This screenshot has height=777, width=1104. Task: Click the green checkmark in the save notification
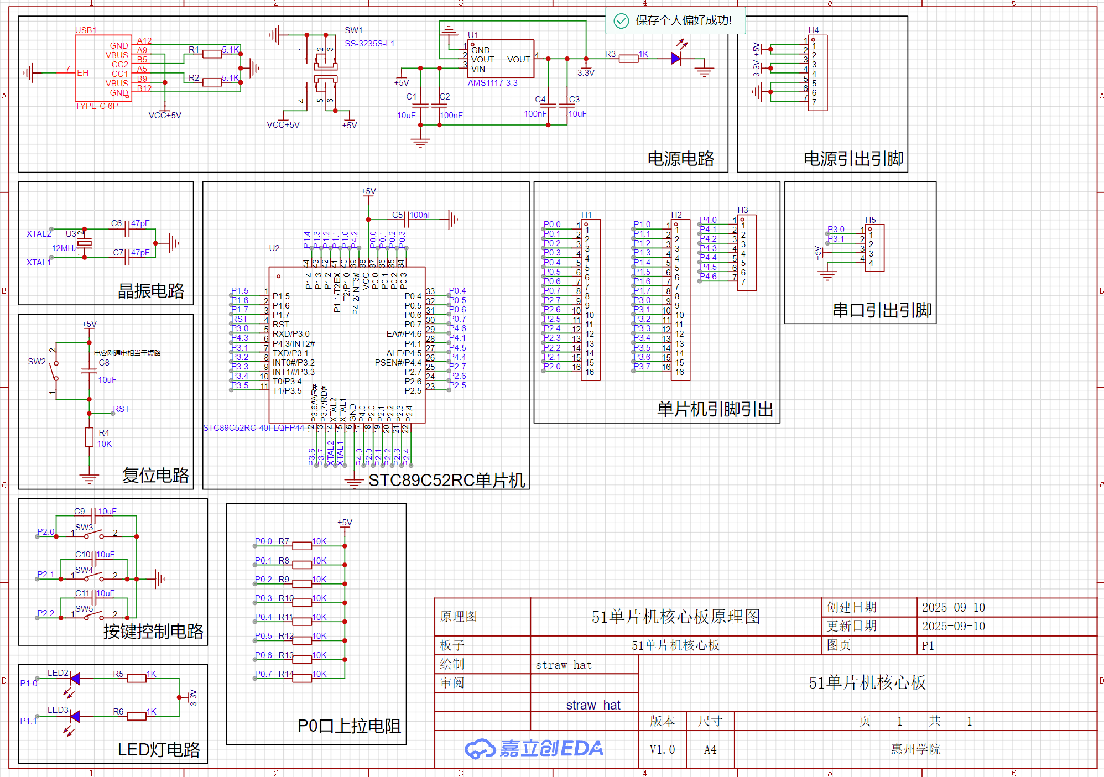pos(621,21)
